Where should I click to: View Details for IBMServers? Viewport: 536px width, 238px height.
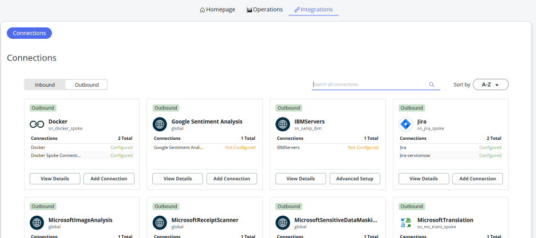[x=301, y=179]
